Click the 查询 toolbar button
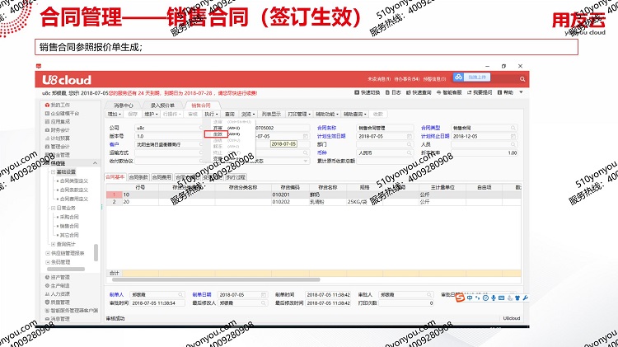 (x=230, y=114)
